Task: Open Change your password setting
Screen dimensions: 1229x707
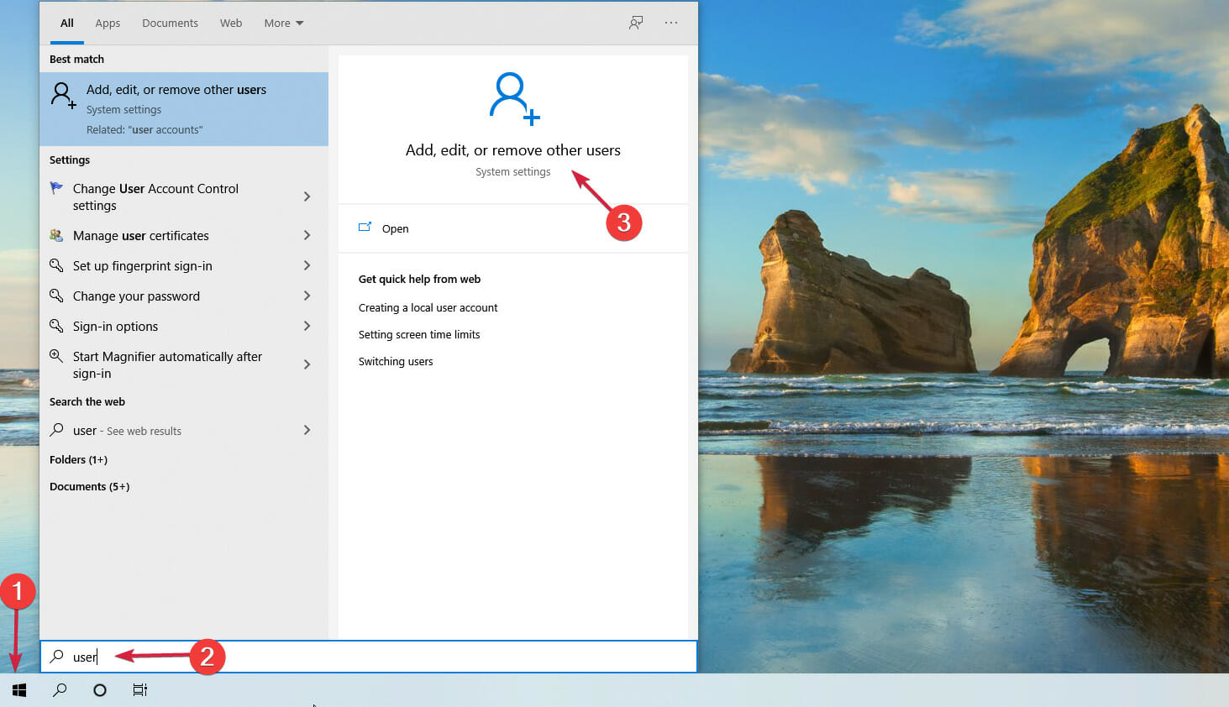Action: 136,296
